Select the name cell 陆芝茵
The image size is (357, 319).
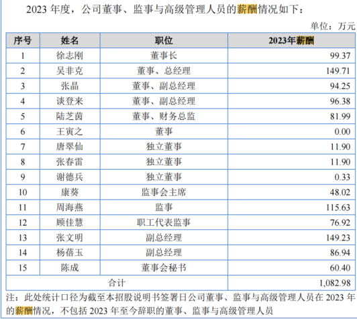tap(70, 117)
